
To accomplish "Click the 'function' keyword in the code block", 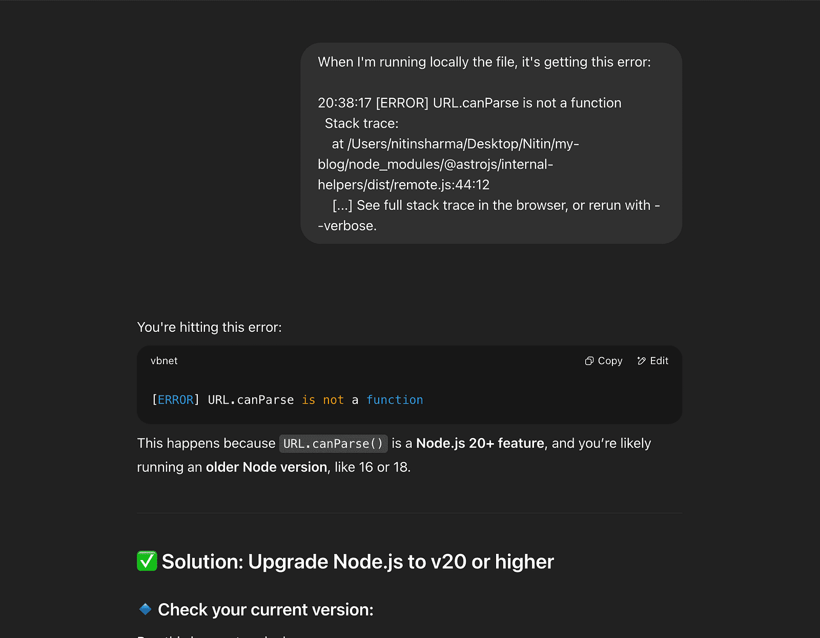I will pos(395,400).
